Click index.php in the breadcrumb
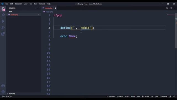 click(49, 12)
